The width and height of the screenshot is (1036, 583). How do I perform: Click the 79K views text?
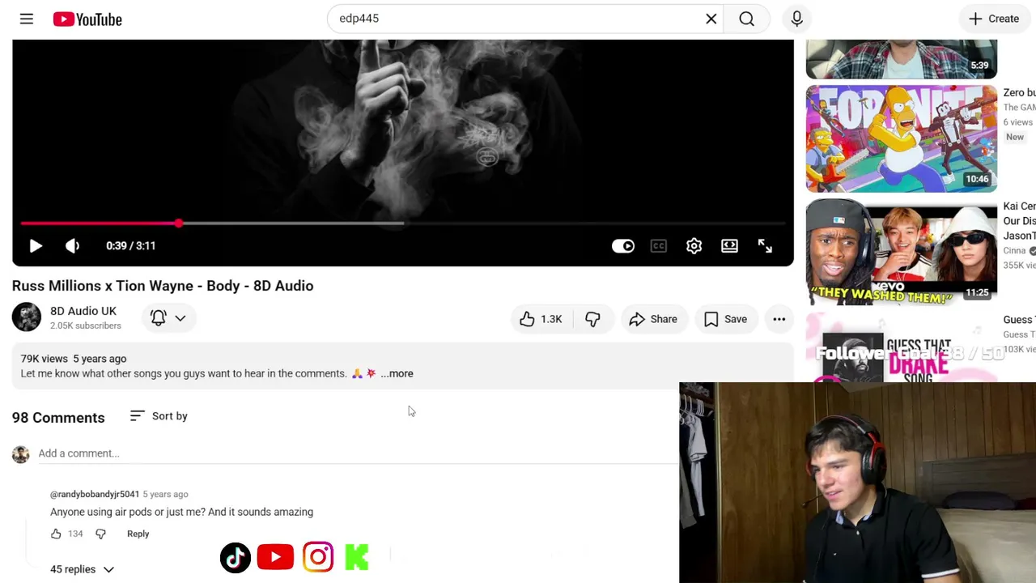click(45, 359)
